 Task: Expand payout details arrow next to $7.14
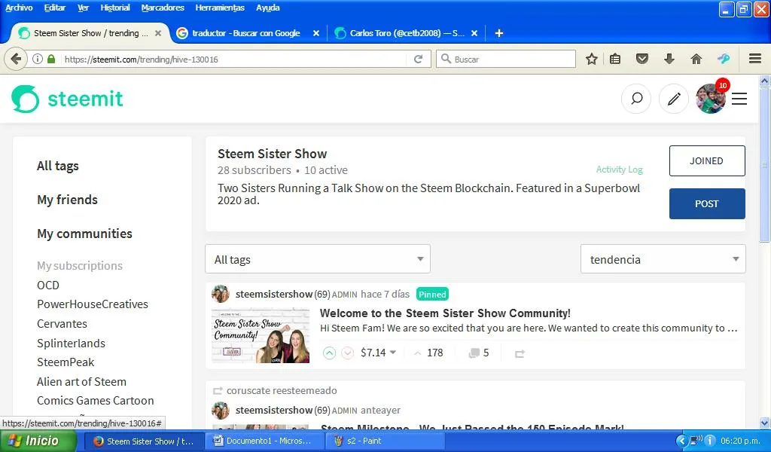click(393, 352)
